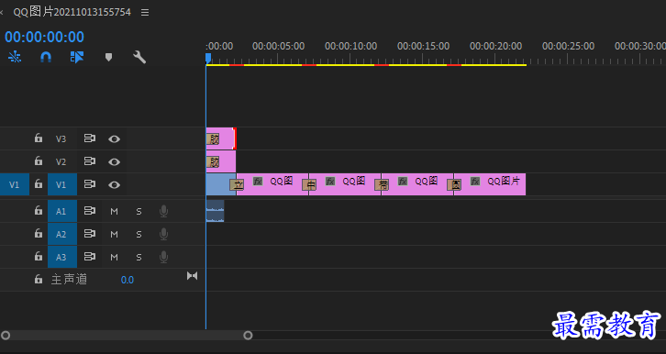
Task: Click the ruler at 00:00:20:00
Action: pyautogui.click(x=495, y=46)
